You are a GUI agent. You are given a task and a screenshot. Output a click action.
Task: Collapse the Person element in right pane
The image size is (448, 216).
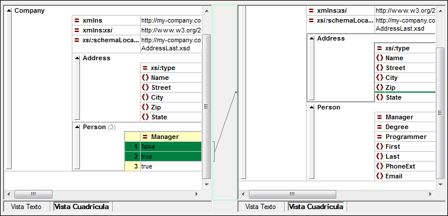[x=311, y=108]
